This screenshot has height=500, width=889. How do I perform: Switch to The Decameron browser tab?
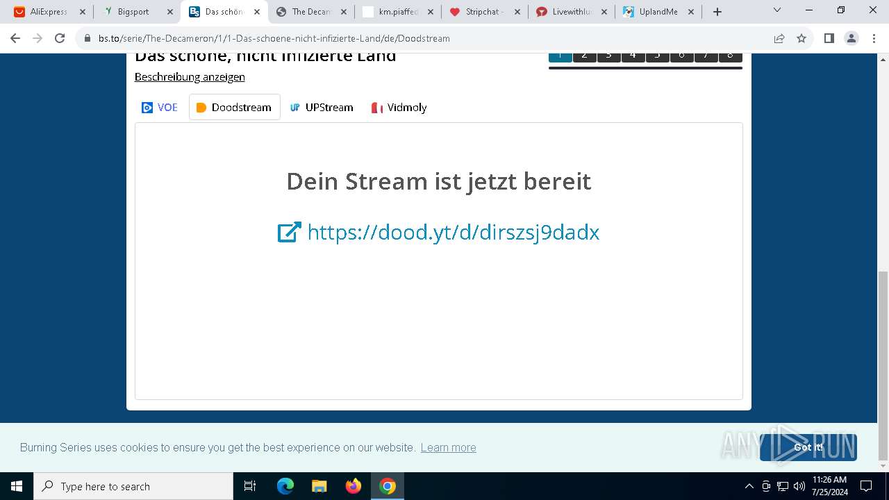311,12
